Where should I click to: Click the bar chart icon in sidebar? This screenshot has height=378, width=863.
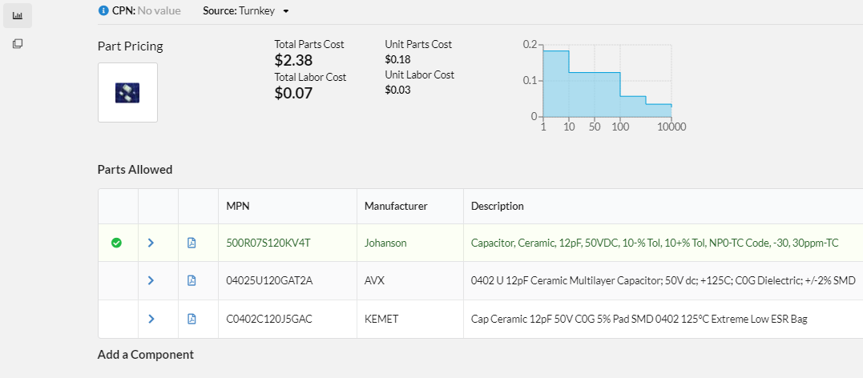click(17, 15)
